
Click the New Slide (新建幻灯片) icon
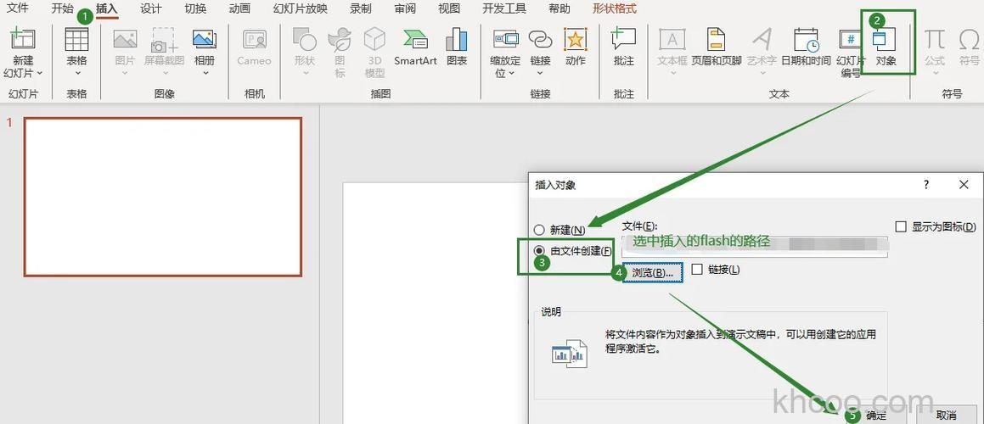coord(23,40)
